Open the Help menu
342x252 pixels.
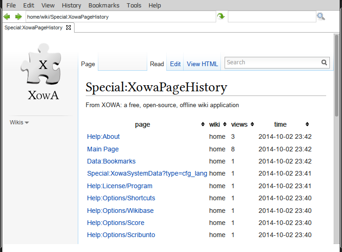[155, 5]
